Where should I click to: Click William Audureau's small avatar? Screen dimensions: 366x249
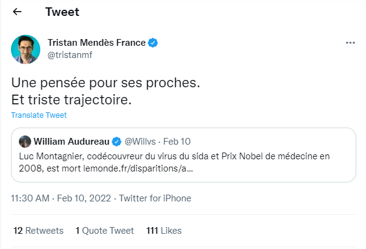tap(25, 142)
